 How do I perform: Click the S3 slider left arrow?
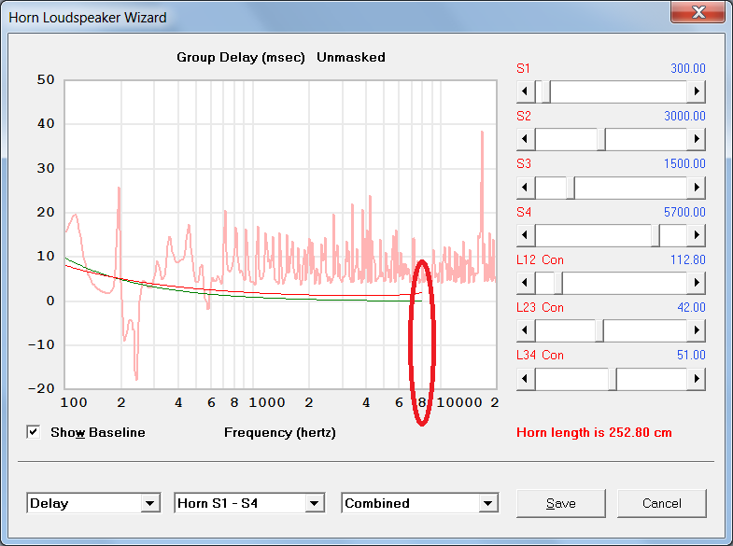point(526,188)
